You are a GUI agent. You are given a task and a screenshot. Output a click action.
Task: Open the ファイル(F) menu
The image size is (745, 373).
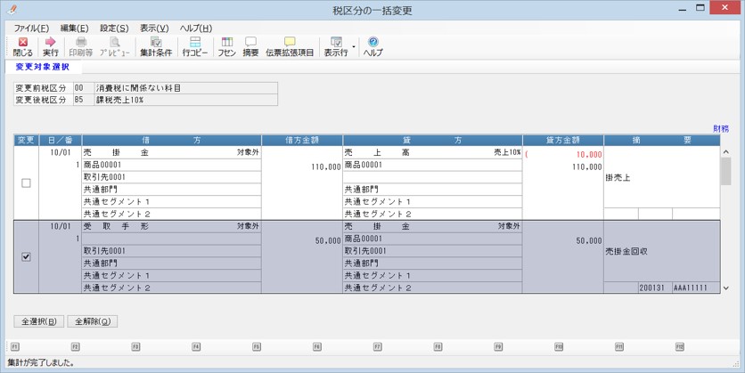coord(31,28)
